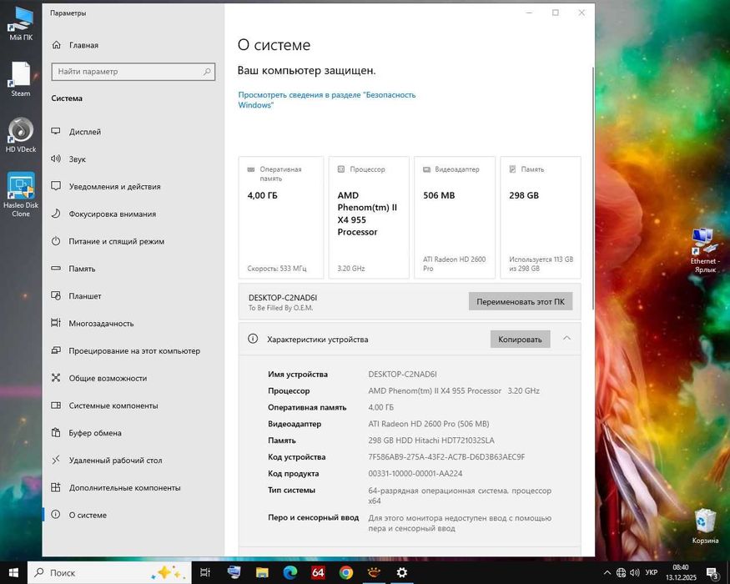Show hidden tray icons chevron
The height and width of the screenshot is (584, 730).
[607, 573]
